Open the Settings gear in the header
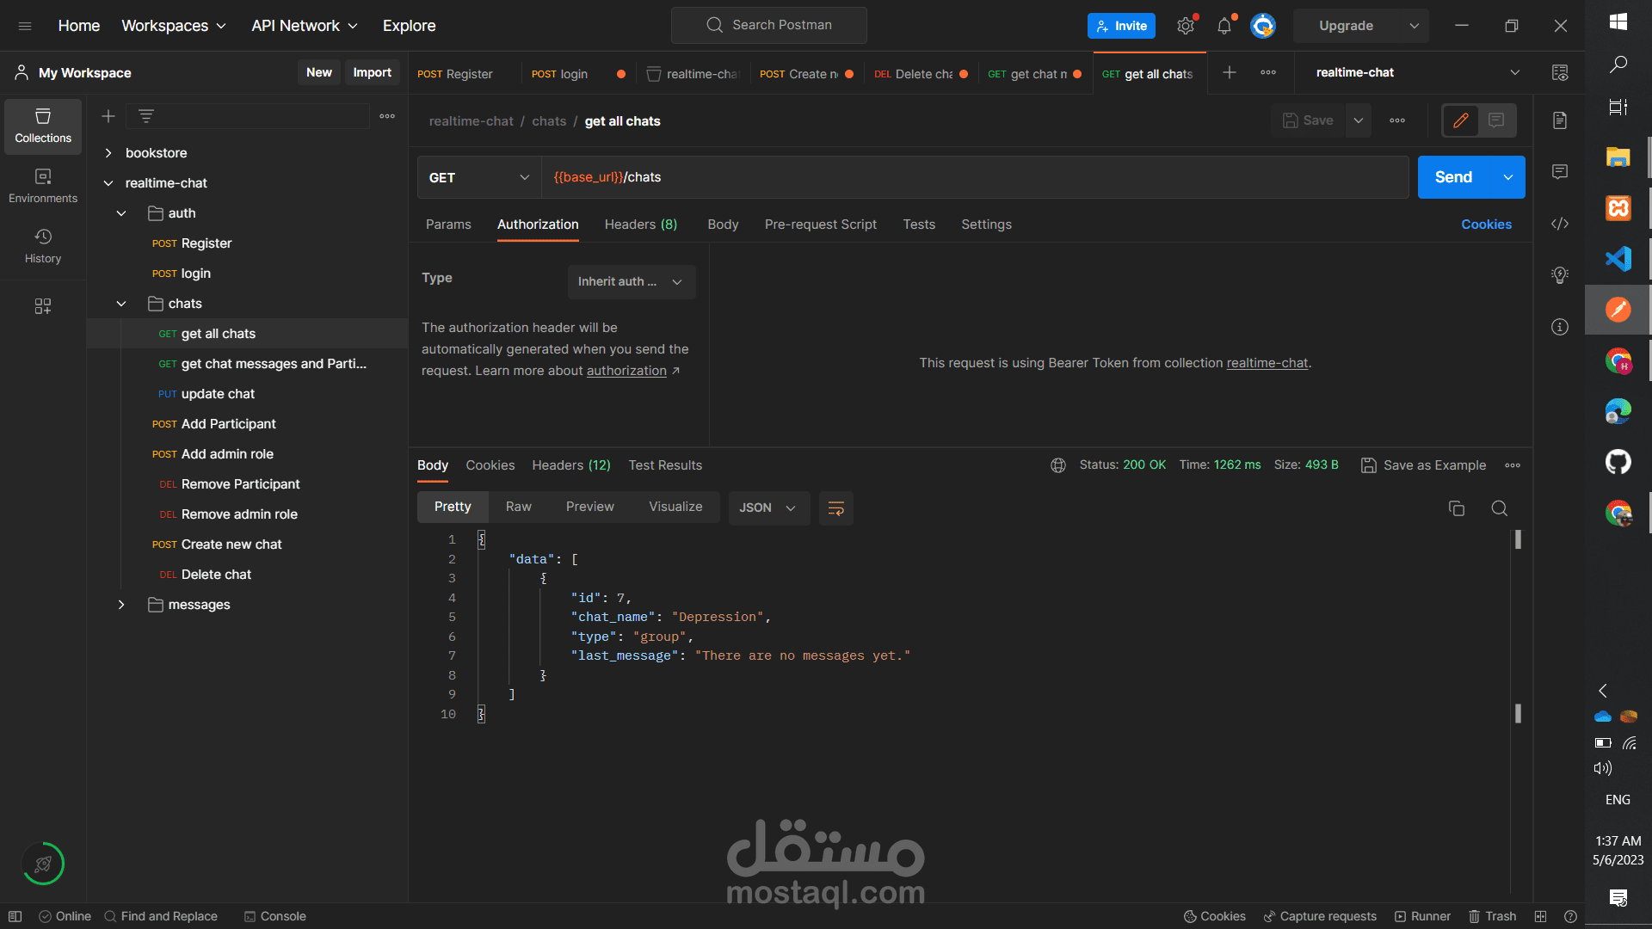The image size is (1652, 929). (1186, 26)
